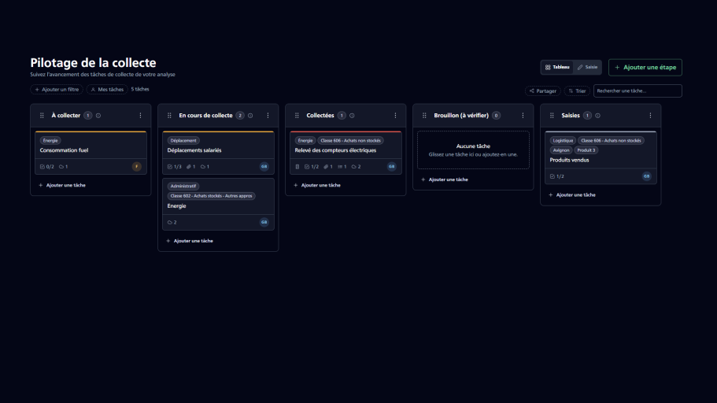Screen dimensions: 717x403
Task: Click the Rechercher une tâche search field
Action: tap(638, 91)
